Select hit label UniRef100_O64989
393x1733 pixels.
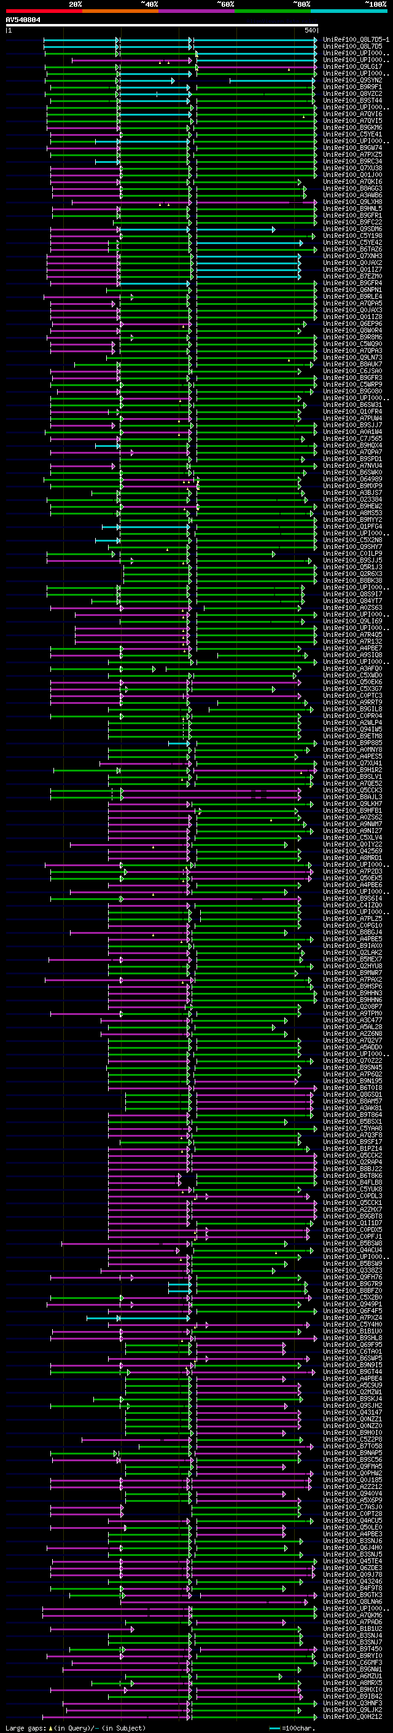point(352,480)
